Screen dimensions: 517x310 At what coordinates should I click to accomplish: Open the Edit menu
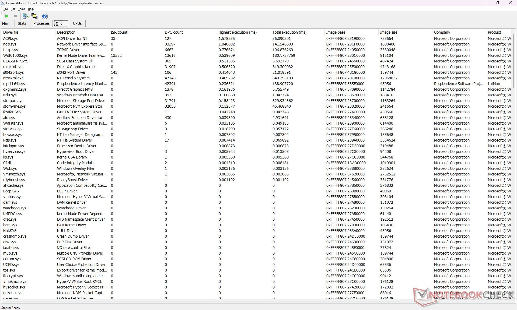13,9
